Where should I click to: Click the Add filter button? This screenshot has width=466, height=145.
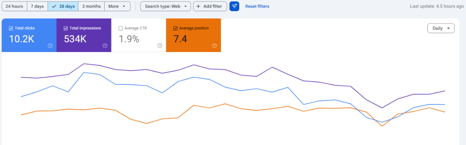[x=210, y=6]
